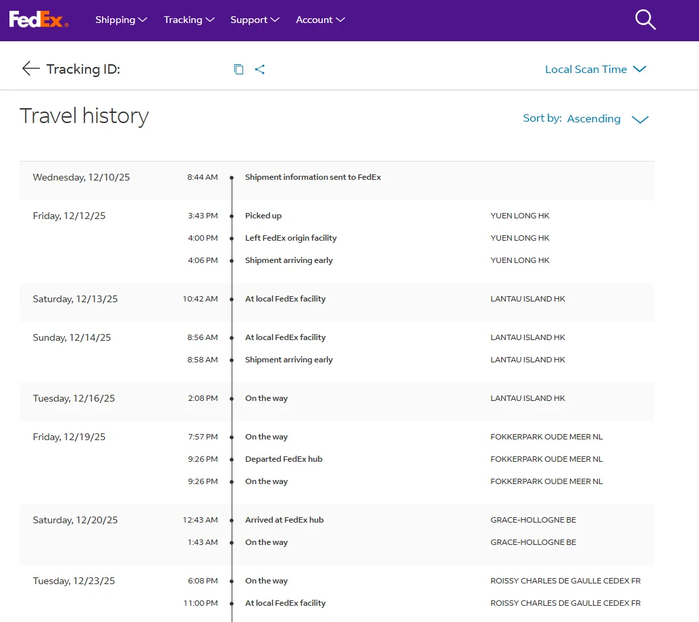Viewport: 699px width, 622px height.
Task: Click the timeline dot for Departed FedEx hub
Action: click(232, 460)
